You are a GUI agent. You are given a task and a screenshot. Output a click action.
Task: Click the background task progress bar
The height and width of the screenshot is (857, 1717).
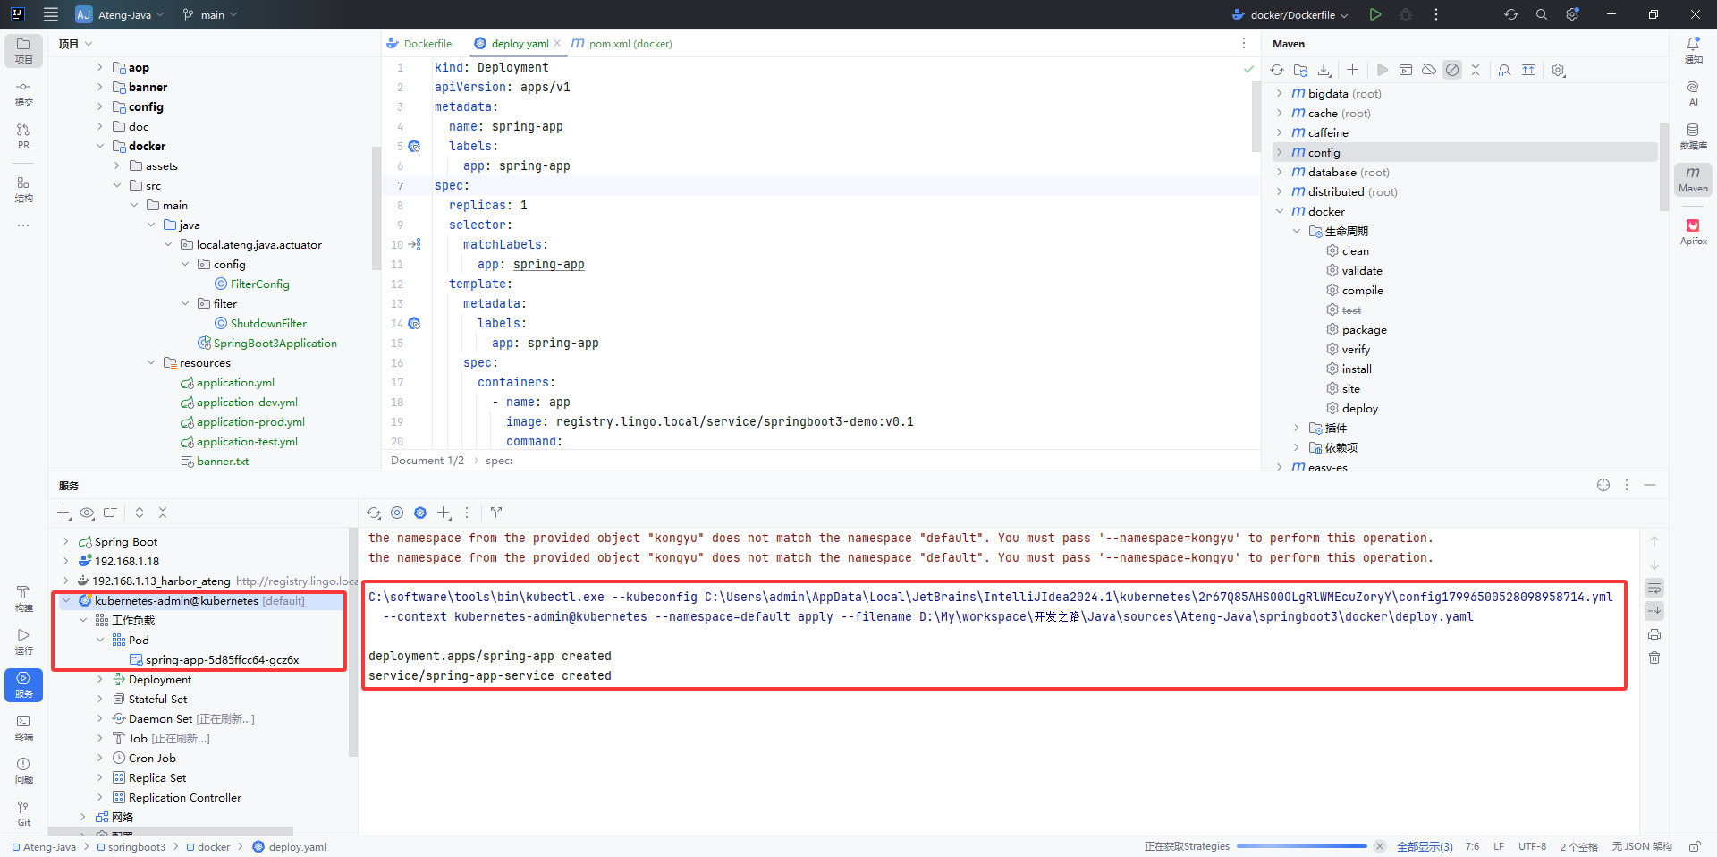coord(1301,846)
